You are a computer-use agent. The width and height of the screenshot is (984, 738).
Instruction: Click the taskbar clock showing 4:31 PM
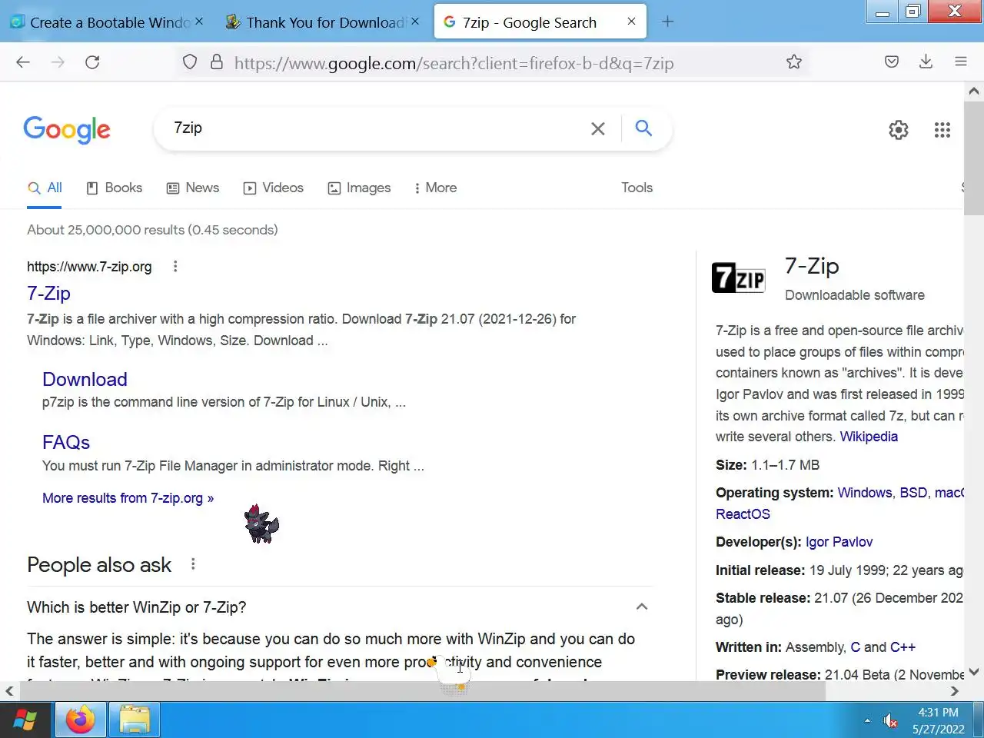pos(938,713)
